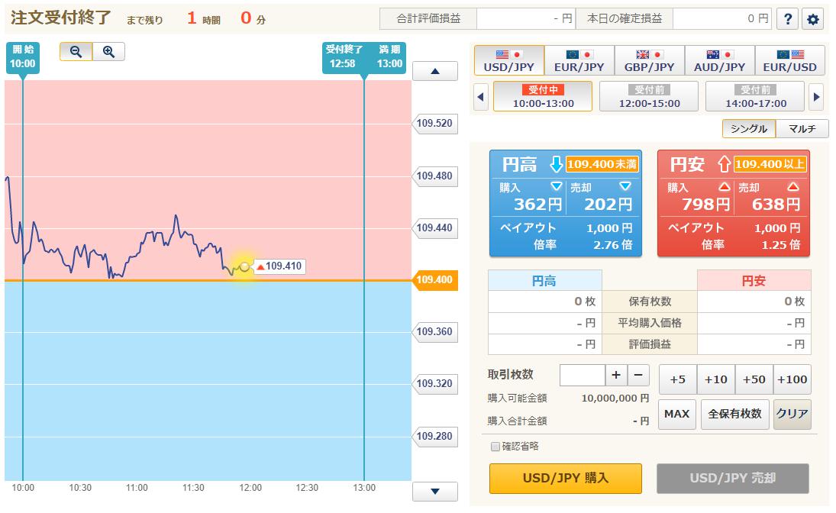The image size is (836, 513).
Task: Click the 保有枚数 row label
Action: 650,302
